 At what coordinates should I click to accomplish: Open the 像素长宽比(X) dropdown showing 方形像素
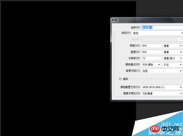162,93
